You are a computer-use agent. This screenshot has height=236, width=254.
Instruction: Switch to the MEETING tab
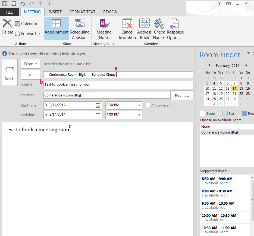[x=32, y=12]
